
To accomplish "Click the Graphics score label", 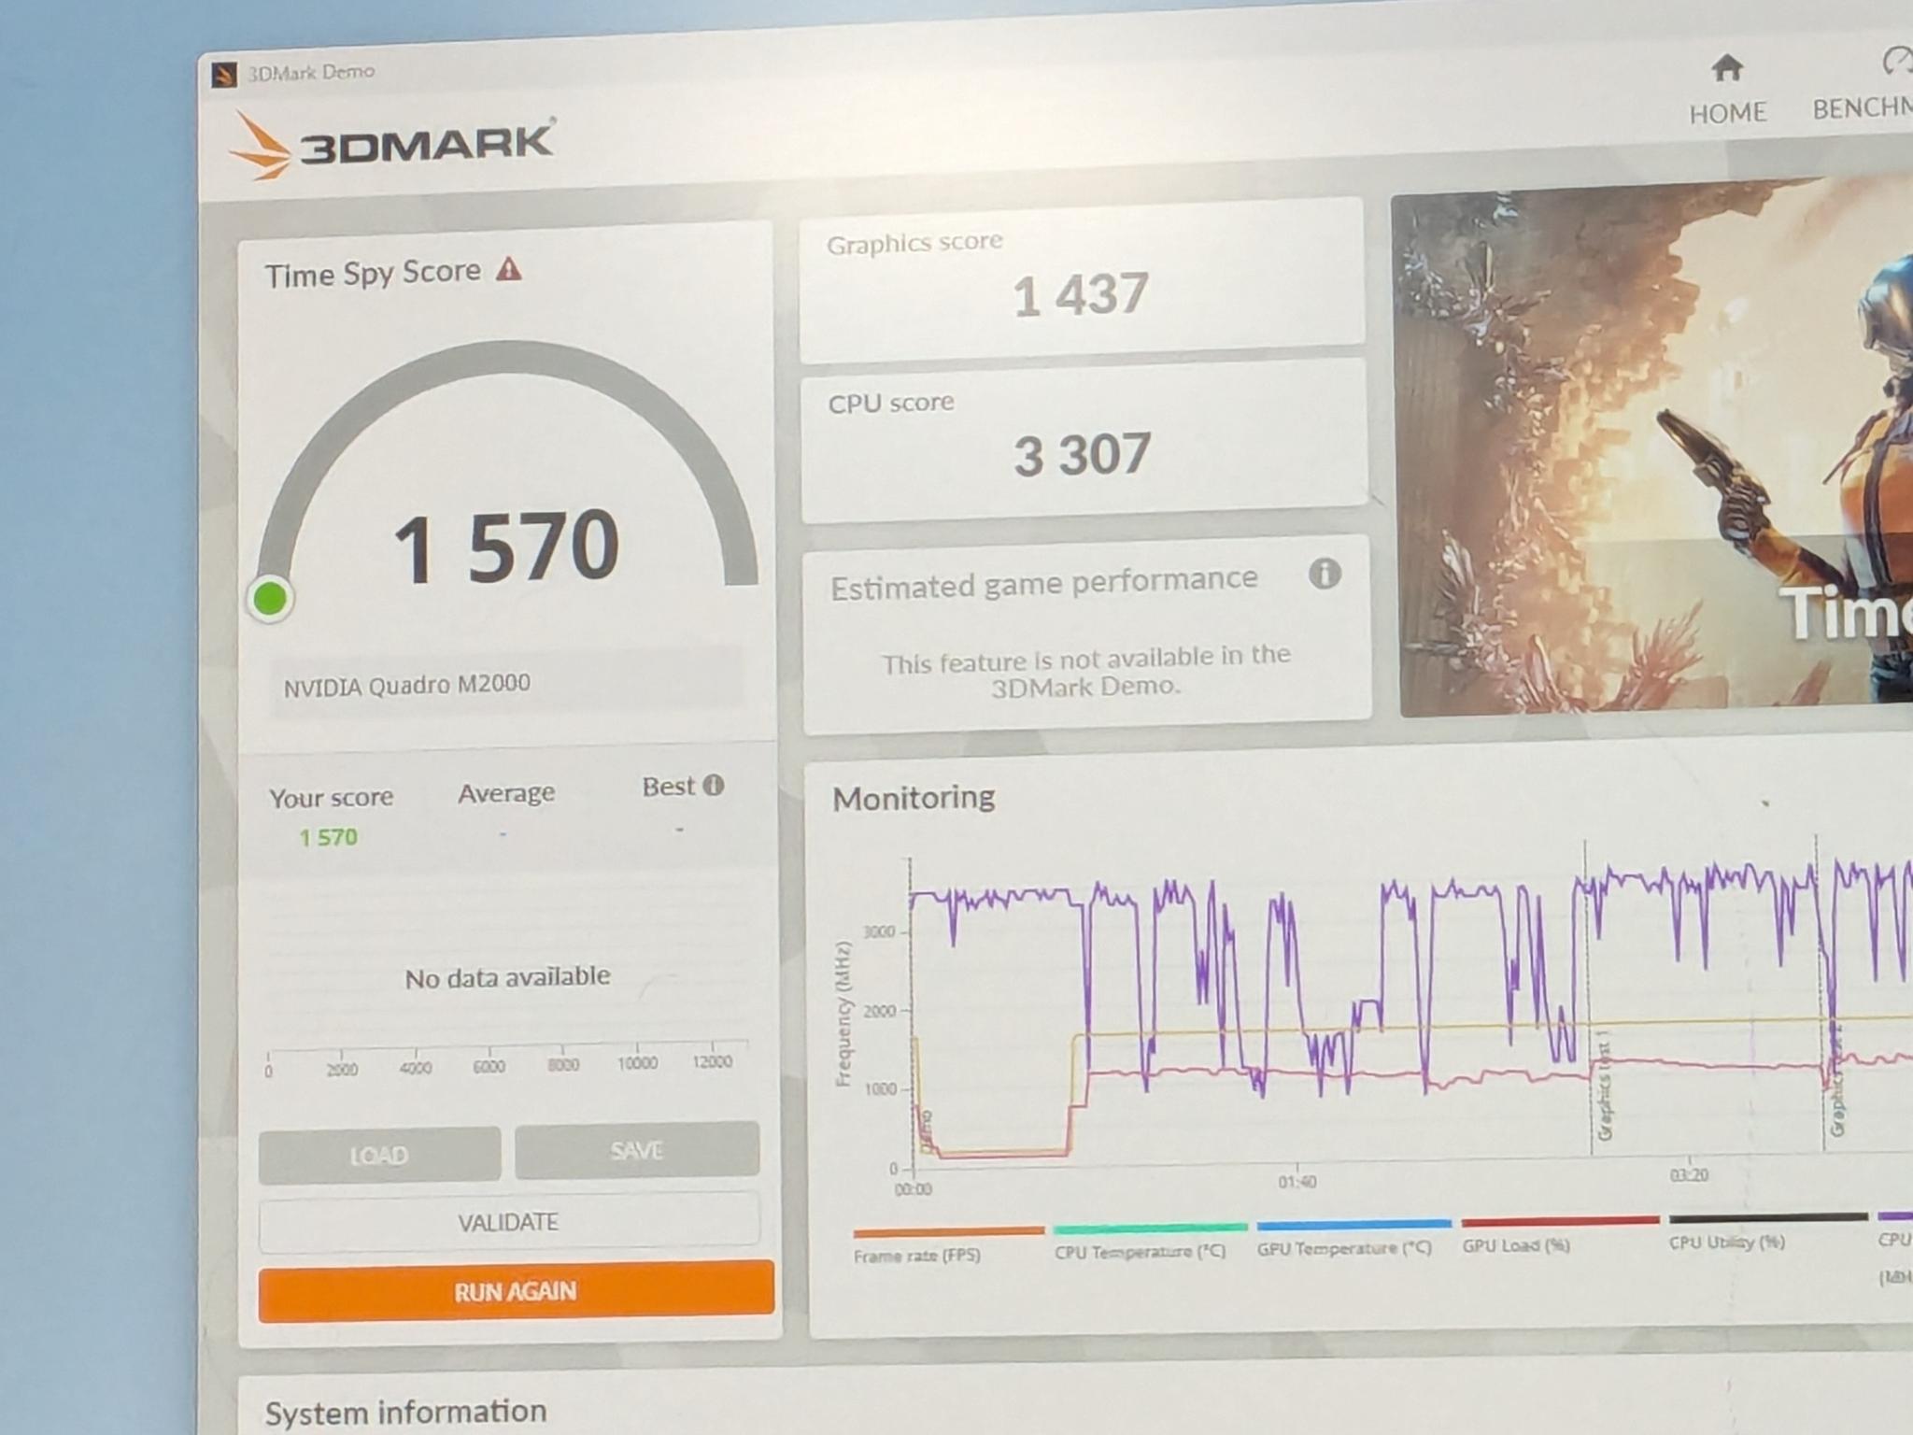I will [x=914, y=243].
